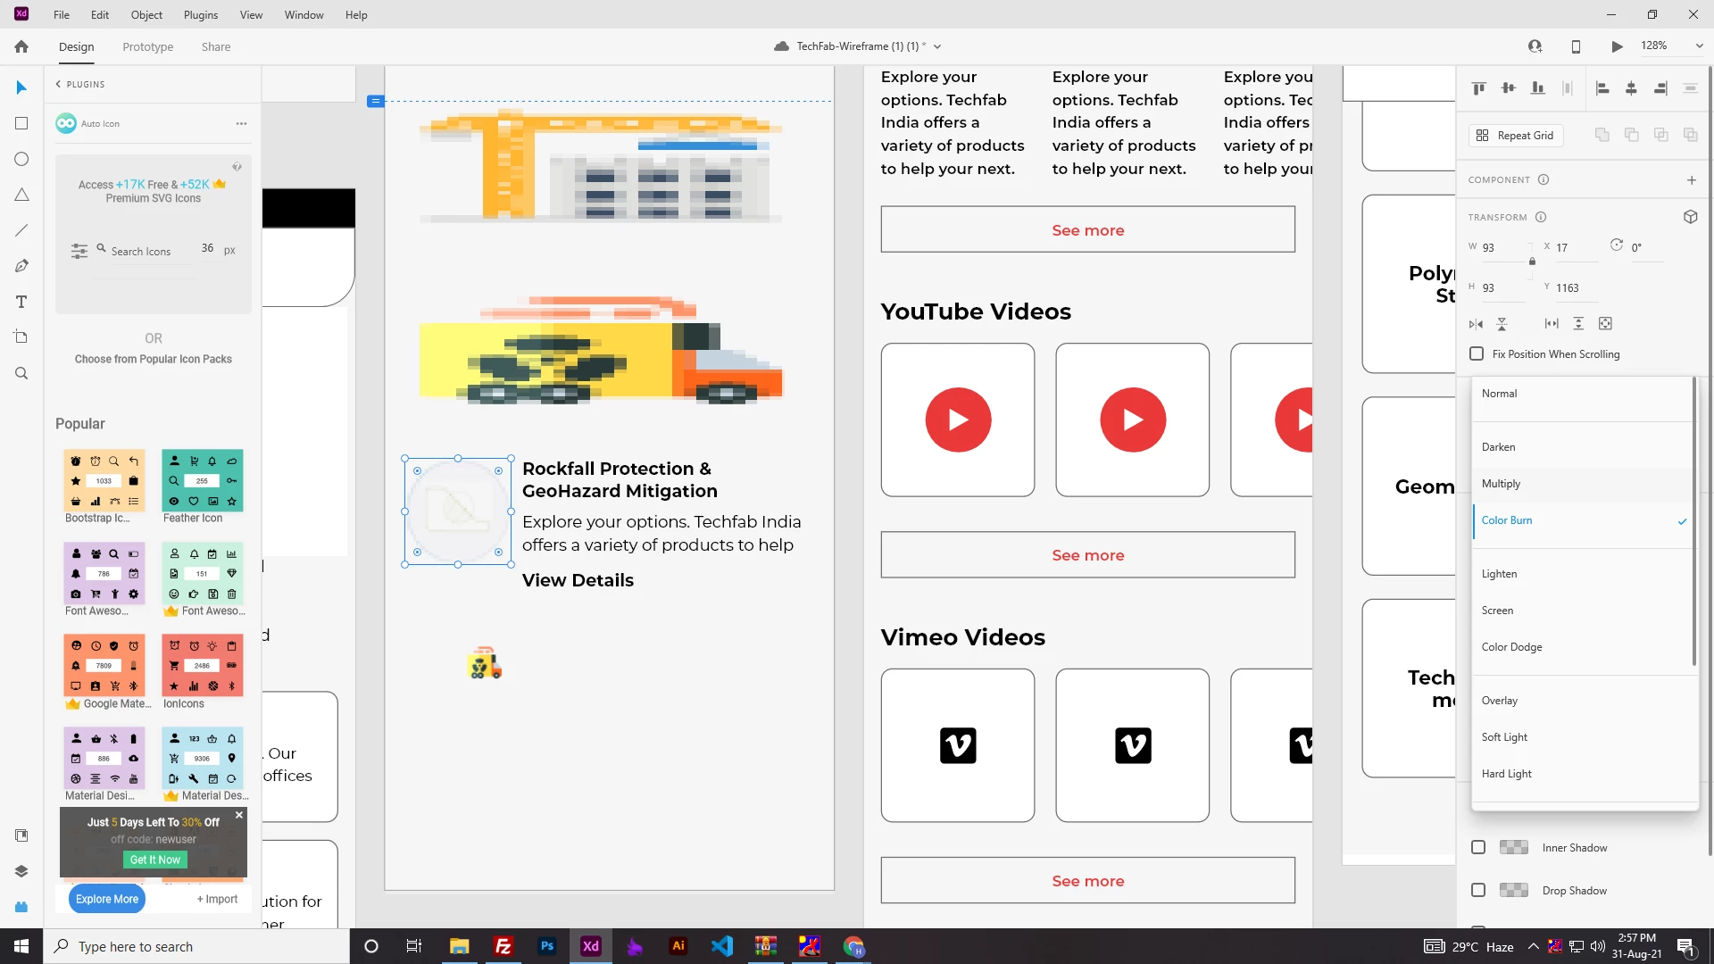Click the Search Icons field
The image size is (1714, 964).
tap(143, 252)
